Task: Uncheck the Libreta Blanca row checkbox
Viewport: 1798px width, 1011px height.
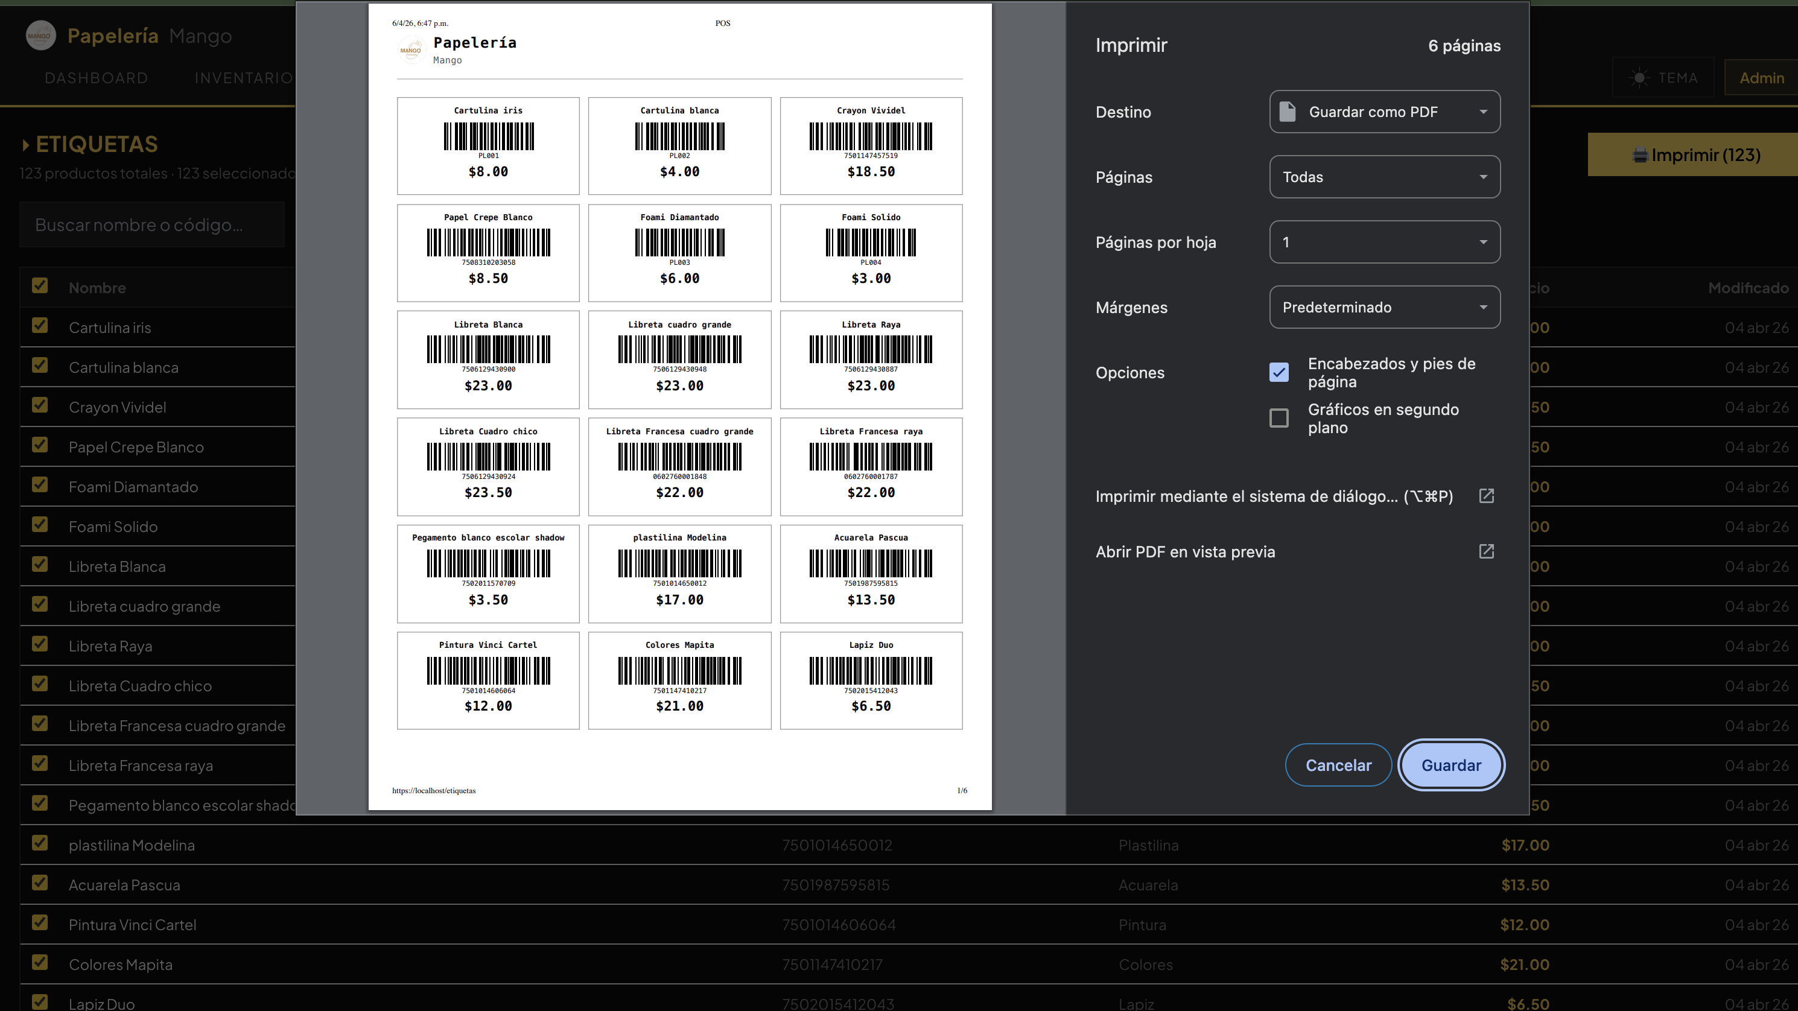Action: (x=40, y=565)
